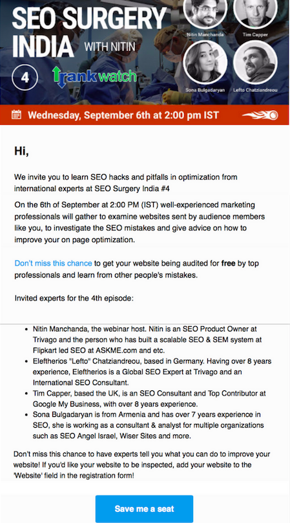This screenshot has width=290, height=523.
Task: Click the "Hi," greeting heading
Action: 21,151
